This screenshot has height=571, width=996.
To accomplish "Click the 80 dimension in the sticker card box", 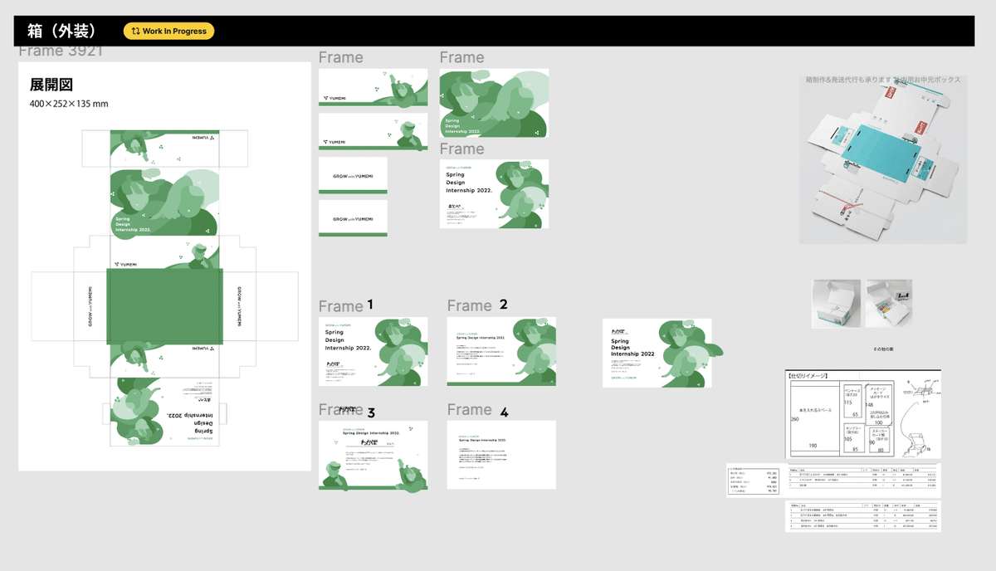I will tap(881, 450).
